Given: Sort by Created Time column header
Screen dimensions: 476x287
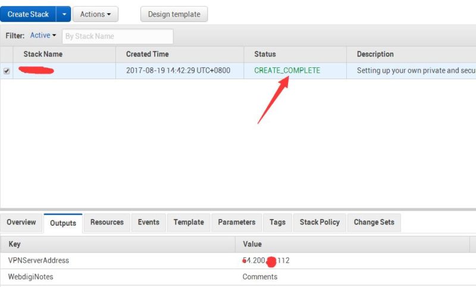Looking at the screenshot, I should tap(147, 54).
